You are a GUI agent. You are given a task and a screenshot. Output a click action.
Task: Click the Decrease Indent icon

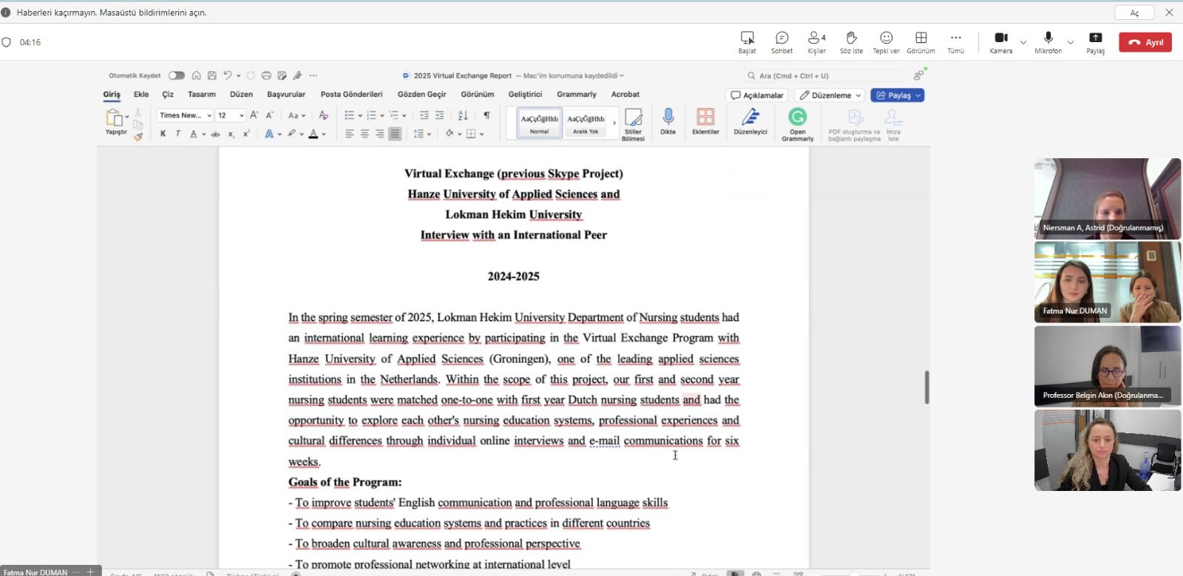pyautogui.click(x=424, y=115)
